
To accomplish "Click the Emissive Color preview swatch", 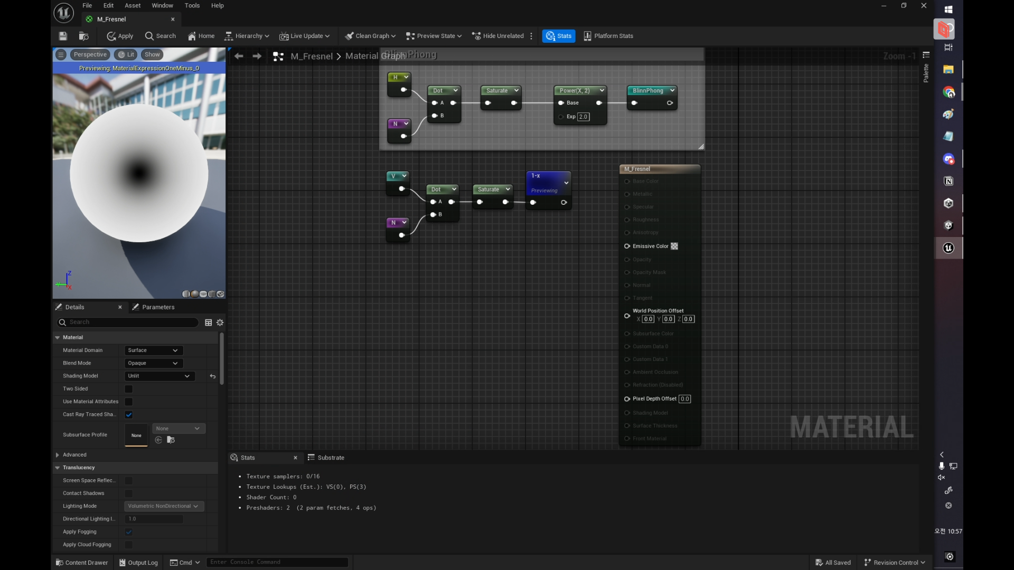I will 674,246.
